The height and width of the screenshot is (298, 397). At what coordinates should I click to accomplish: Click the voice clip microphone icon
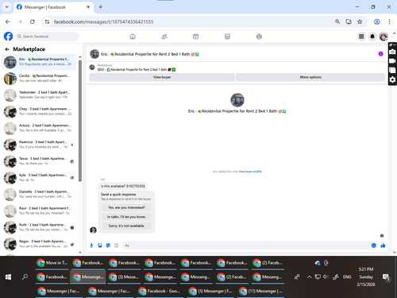click(91, 246)
